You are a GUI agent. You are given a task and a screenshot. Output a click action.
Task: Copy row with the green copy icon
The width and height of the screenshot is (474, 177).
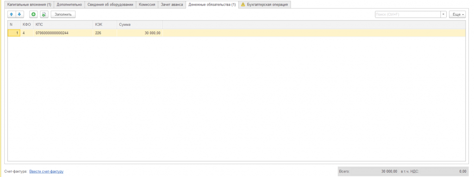pyautogui.click(x=44, y=14)
